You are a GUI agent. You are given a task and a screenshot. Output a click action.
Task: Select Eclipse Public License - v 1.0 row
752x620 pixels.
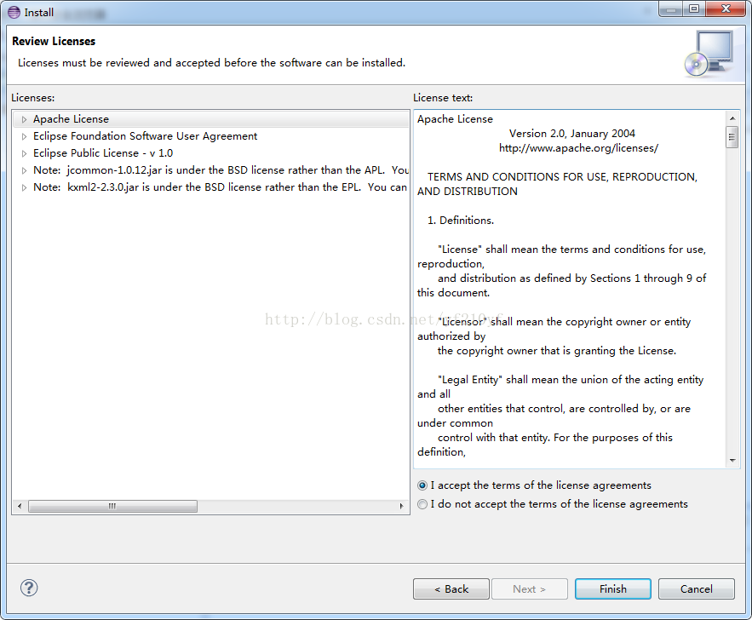211,153
